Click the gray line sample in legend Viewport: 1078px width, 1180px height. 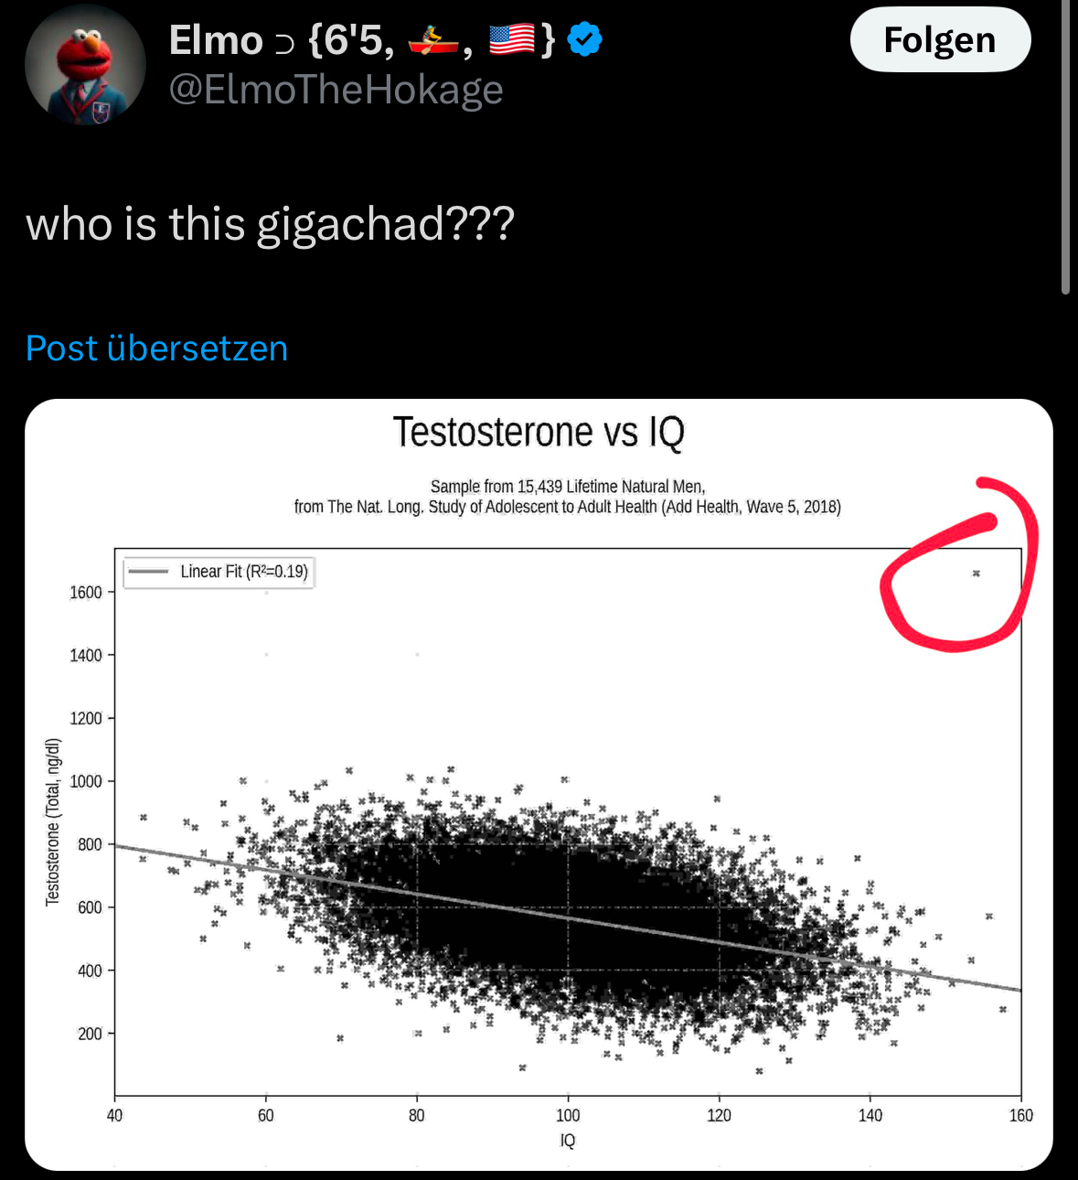coord(148,572)
